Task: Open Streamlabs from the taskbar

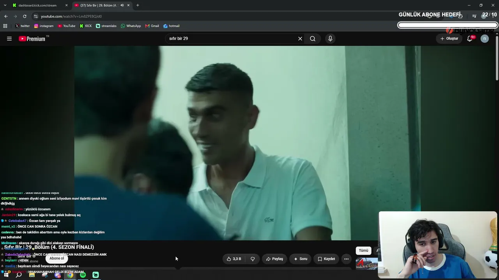Action: 96,275
